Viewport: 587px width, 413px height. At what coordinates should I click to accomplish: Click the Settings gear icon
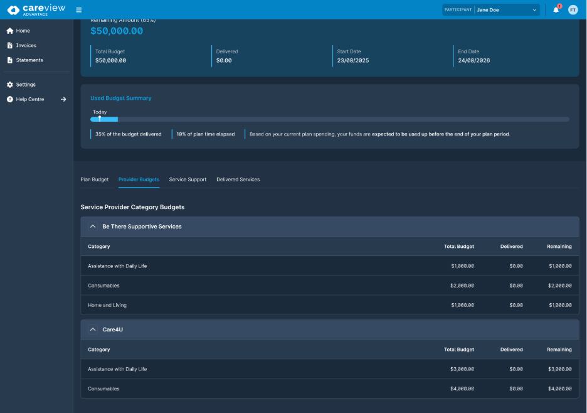tap(10, 85)
